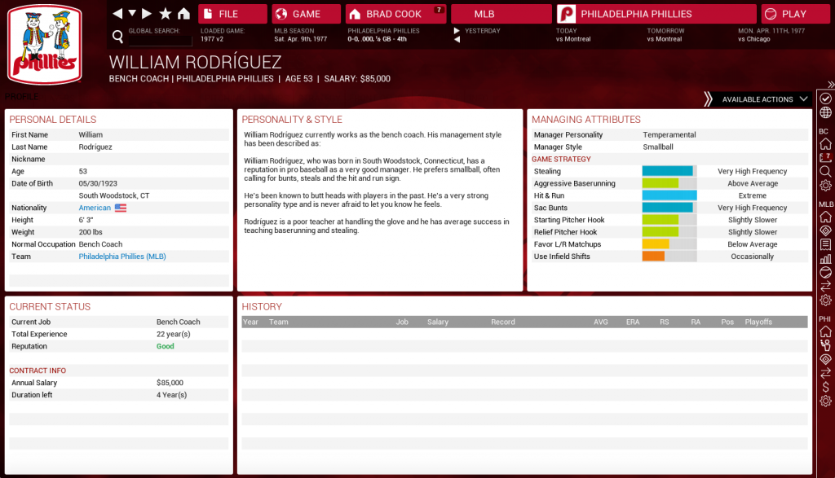835x478 pixels.
Task: Click the Year column header in History
Action: click(250, 322)
